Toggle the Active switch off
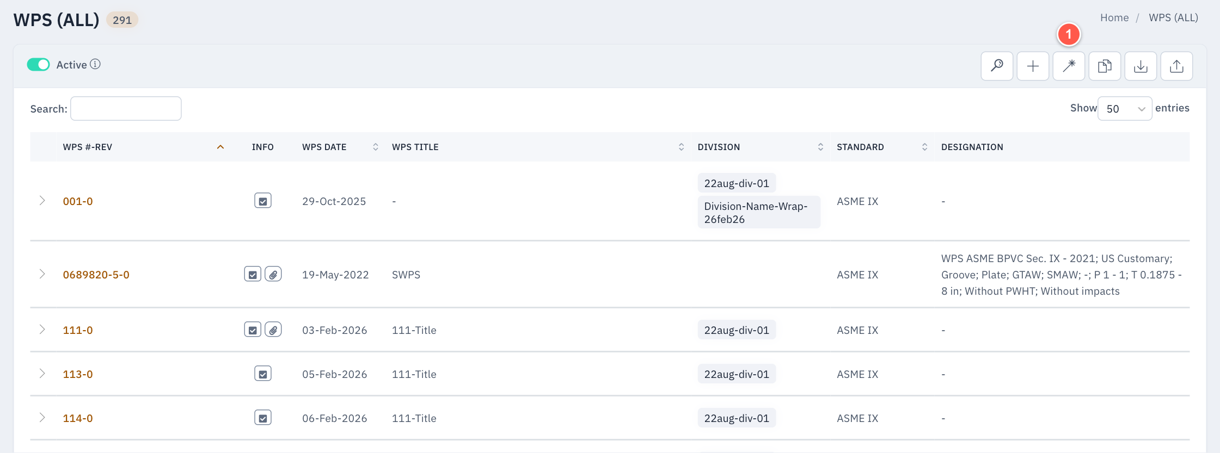This screenshot has height=453, width=1220. coord(38,64)
